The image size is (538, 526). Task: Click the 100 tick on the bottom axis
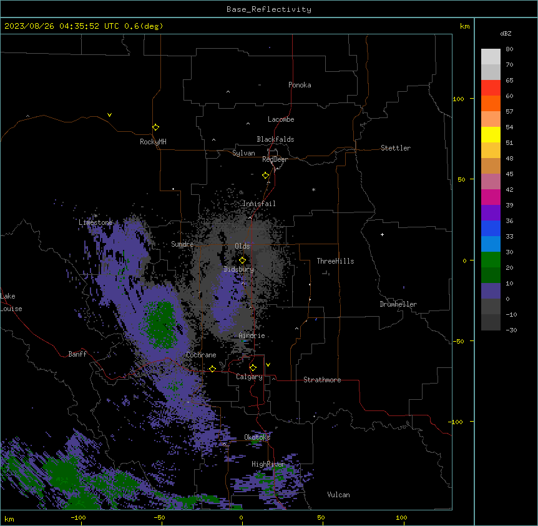click(401, 517)
